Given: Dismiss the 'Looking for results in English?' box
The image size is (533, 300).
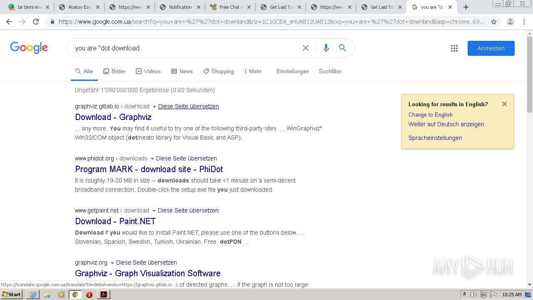Looking at the screenshot, I should [x=504, y=104].
